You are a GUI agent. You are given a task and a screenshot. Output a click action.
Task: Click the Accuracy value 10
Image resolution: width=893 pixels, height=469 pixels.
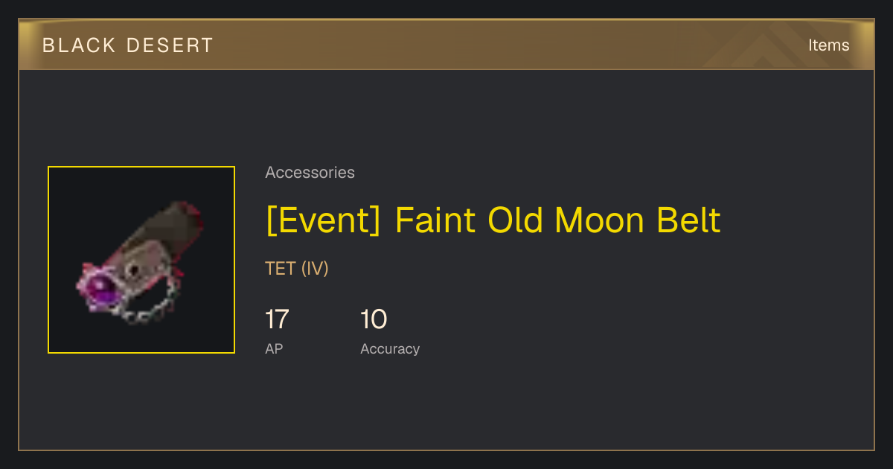(374, 319)
